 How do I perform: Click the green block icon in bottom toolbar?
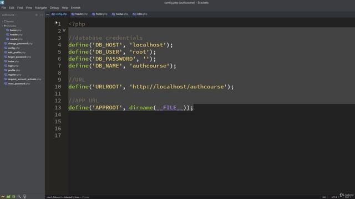[x=8, y=197]
